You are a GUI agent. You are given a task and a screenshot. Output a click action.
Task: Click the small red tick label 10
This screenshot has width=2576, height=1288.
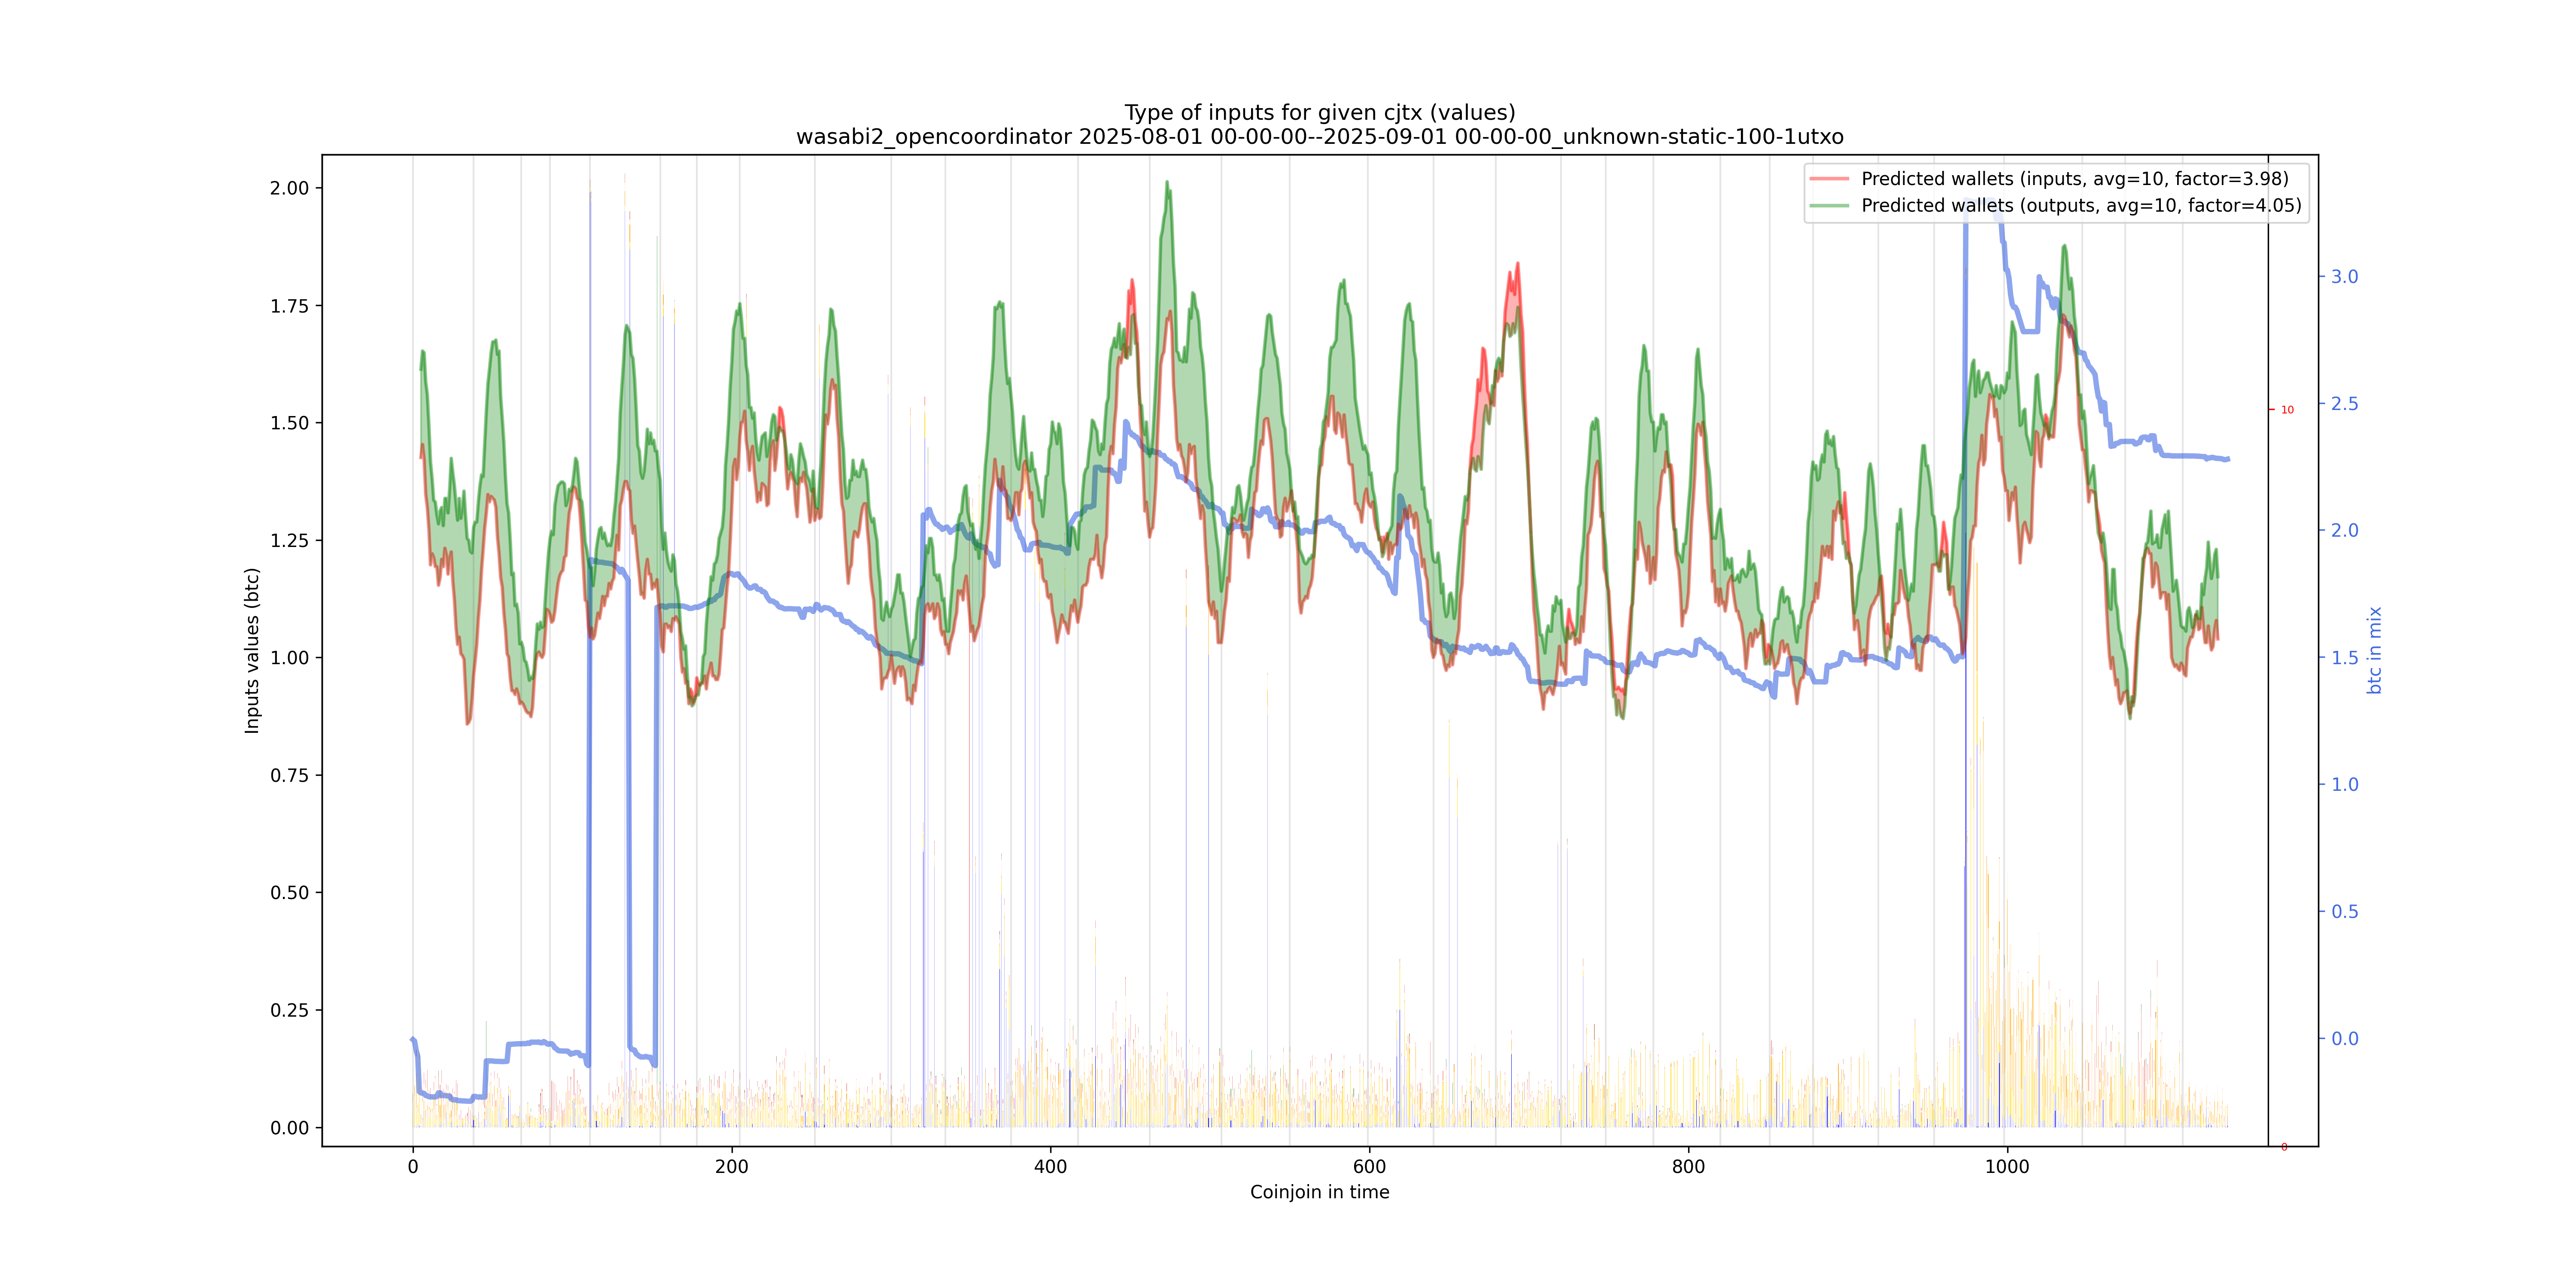pos(2287,410)
